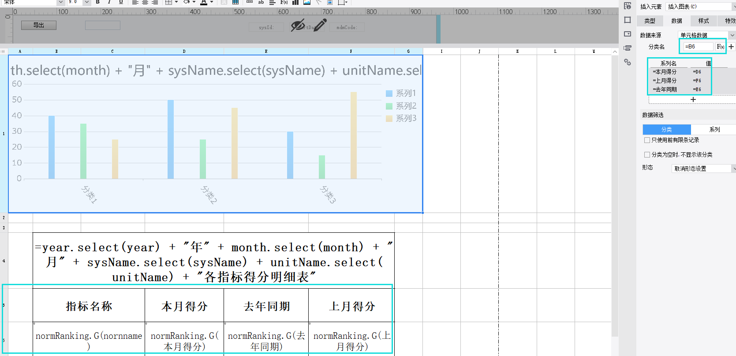Image resolution: width=736 pixels, height=356 pixels.
Task: Select the 去年同期 header cell
Action: click(266, 305)
